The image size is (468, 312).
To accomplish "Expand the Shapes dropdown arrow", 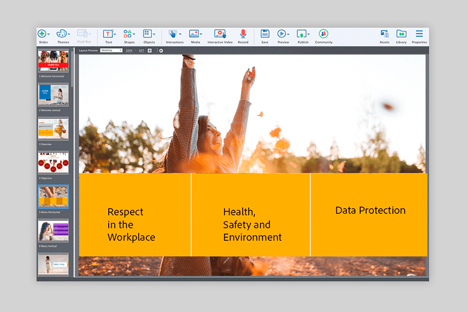I will point(134,34).
